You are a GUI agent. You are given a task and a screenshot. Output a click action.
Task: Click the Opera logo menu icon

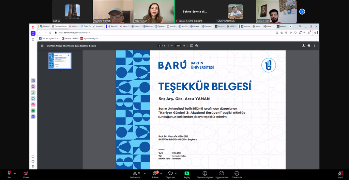33,27
